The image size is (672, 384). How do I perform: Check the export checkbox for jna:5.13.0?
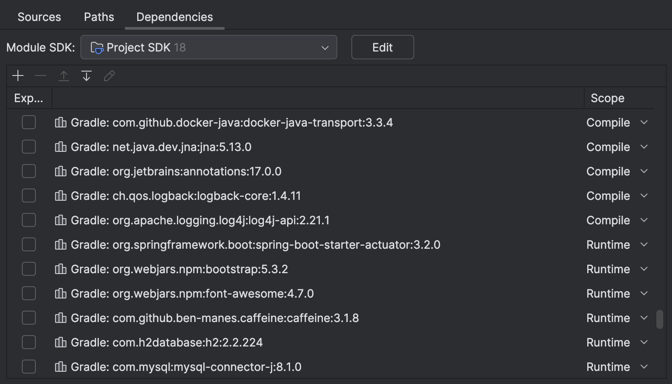pyautogui.click(x=28, y=147)
